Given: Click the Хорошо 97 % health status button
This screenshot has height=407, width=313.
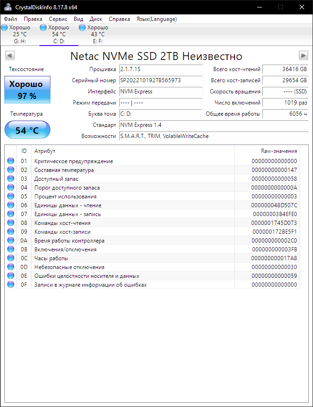Looking at the screenshot, I should click(x=27, y=90).
